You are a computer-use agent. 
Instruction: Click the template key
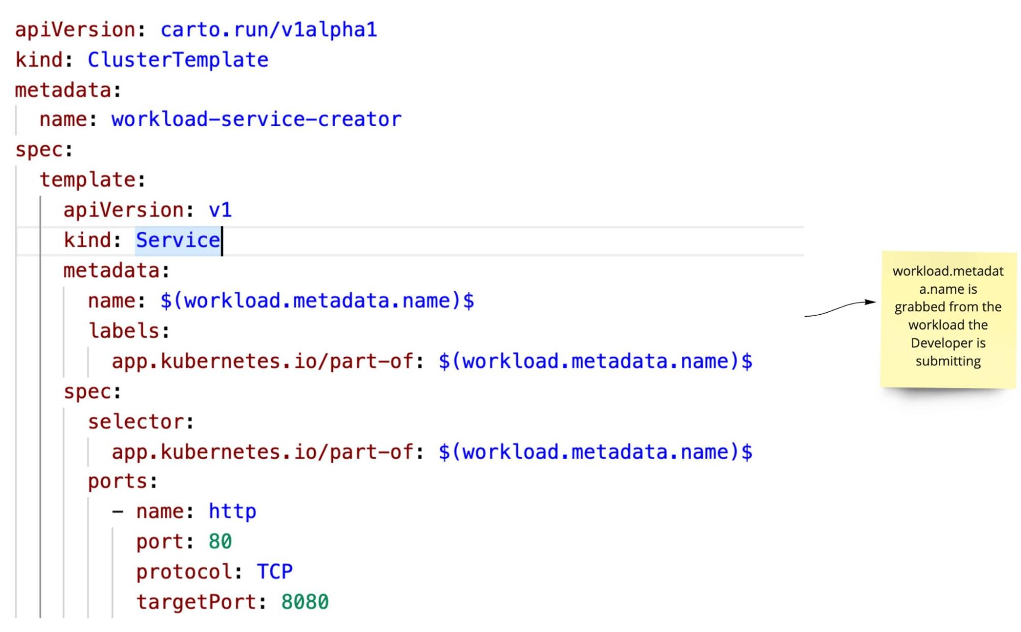88,180
